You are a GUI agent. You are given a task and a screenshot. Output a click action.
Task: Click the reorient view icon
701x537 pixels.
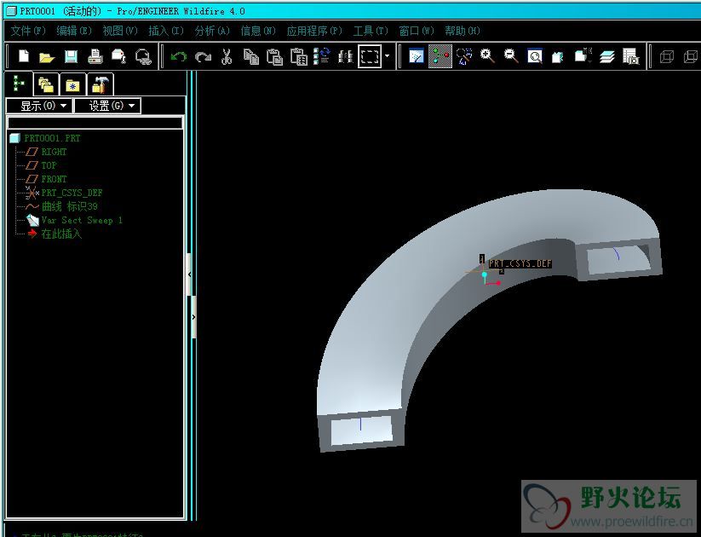coord(558,57)
